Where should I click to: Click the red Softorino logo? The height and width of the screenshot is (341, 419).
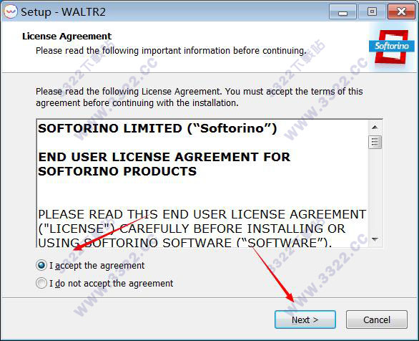click(x=392, y=47)
